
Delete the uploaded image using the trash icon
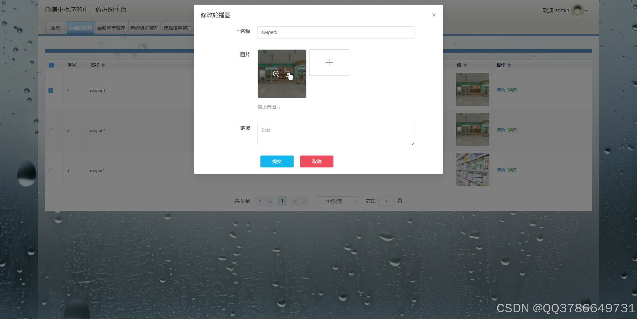[288, 73]
